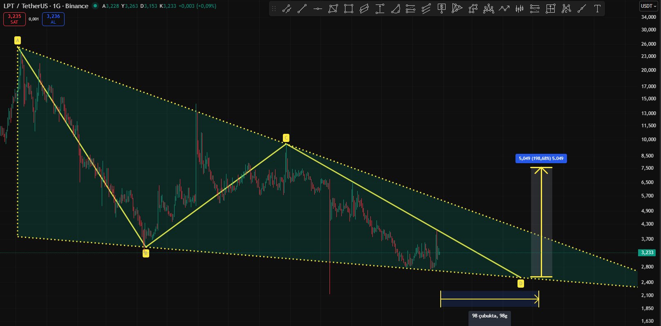The width and height of the screenshot is (661, 326).
Task: Select the Rectangle drawing tool
Action: pos(349,9)
